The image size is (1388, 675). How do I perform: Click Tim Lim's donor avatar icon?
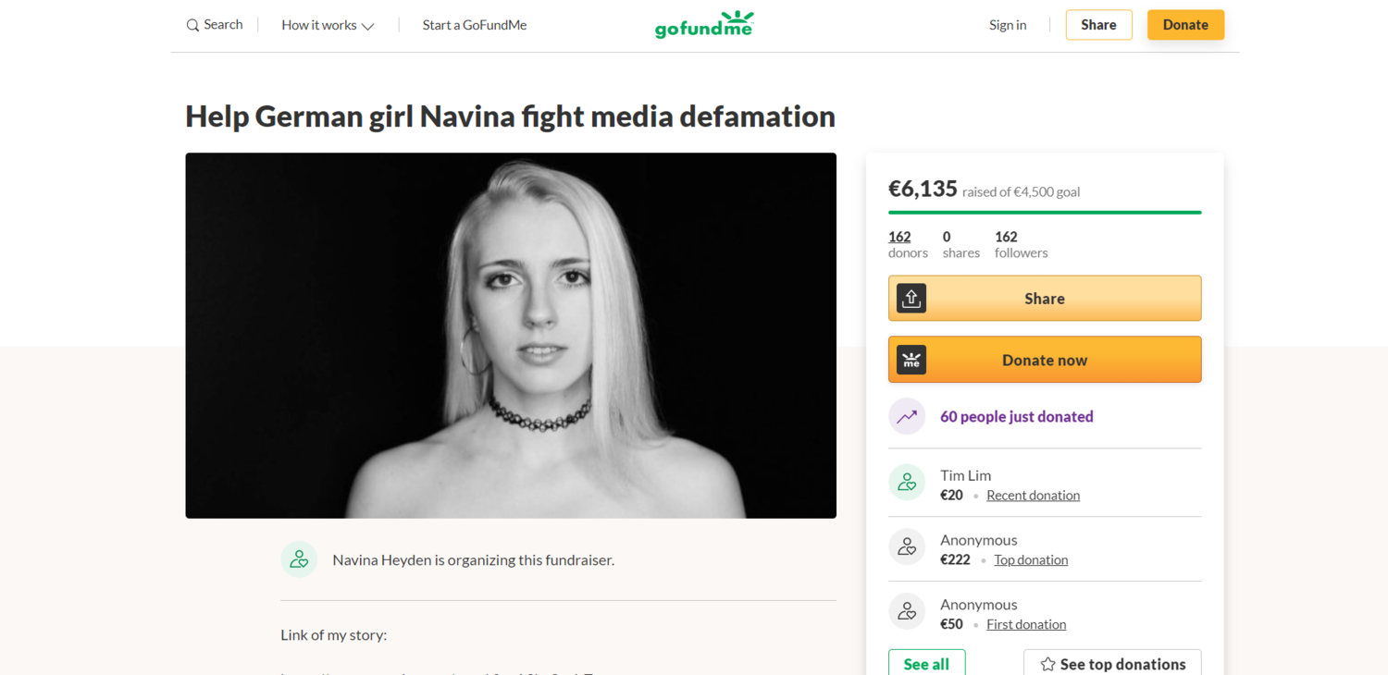tap(907, 483)
